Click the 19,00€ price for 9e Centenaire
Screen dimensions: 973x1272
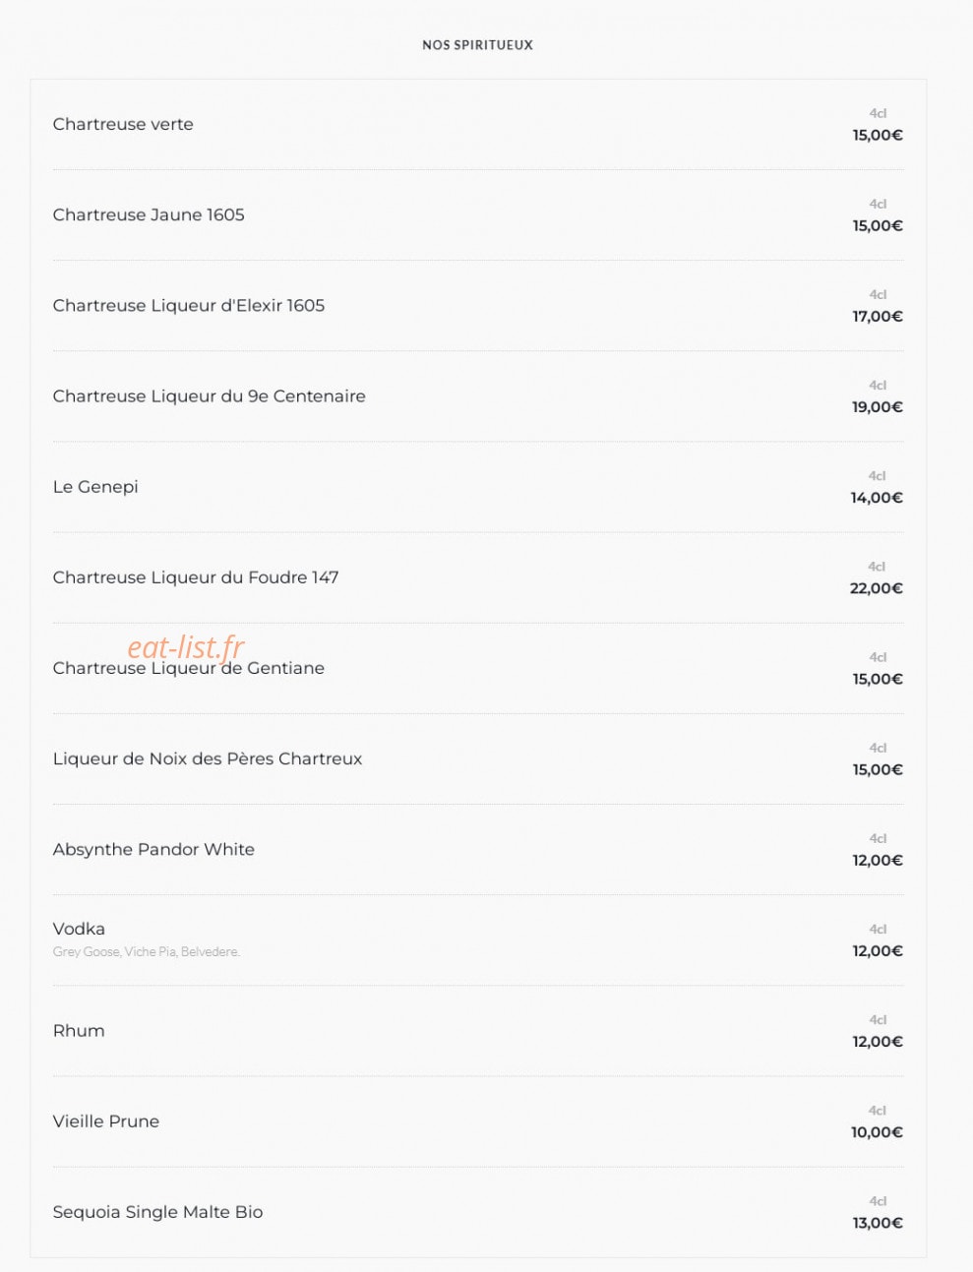877,407
